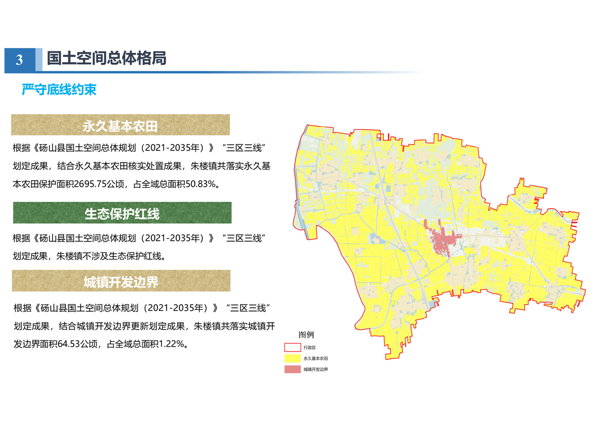
Task: Select the title 国土空间总体格局
Action: [x=106, y=58]
